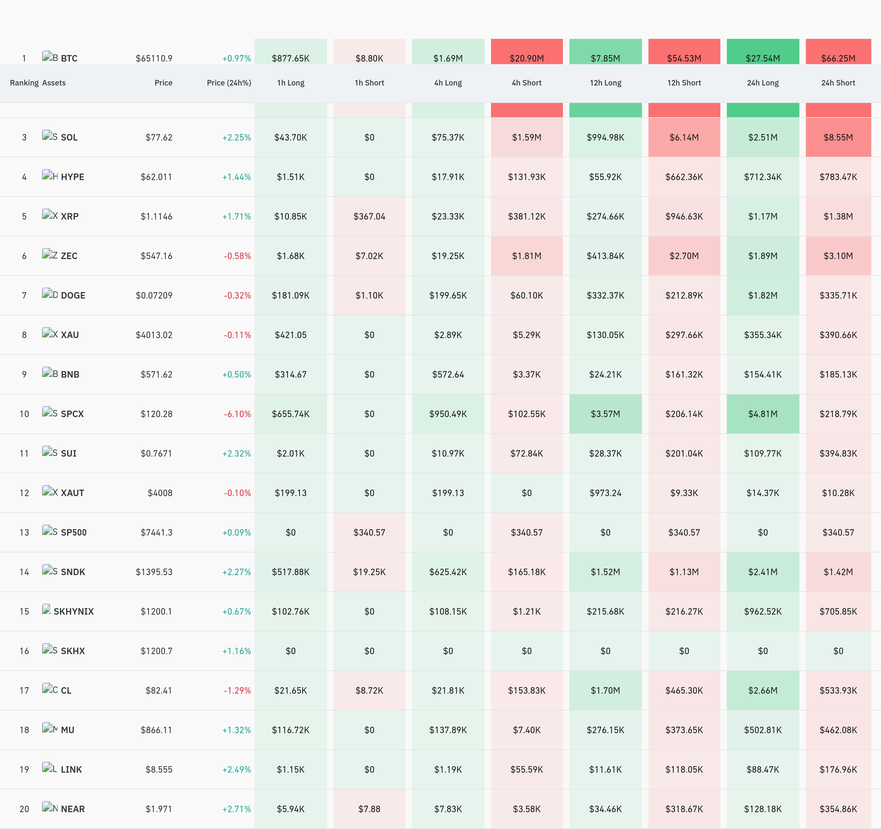Select SOL's $8.55M 24h Short cell
This screenshot has width=881, height=829.
838,137
